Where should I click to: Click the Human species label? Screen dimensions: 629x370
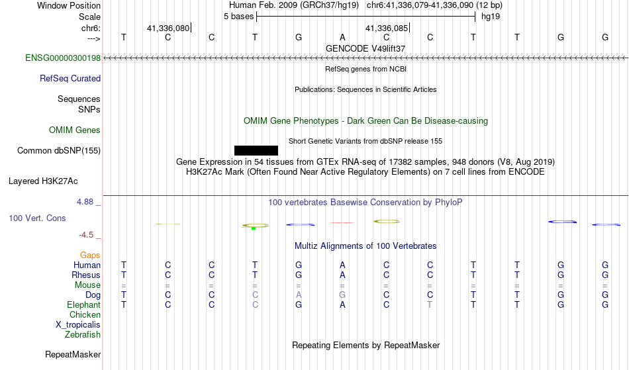(87, 265)
